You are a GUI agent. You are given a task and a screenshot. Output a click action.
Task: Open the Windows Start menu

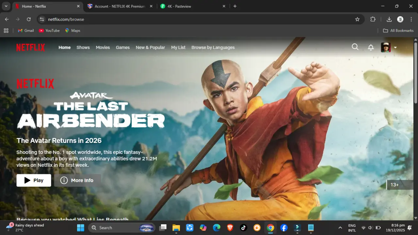tap(81, 227)
